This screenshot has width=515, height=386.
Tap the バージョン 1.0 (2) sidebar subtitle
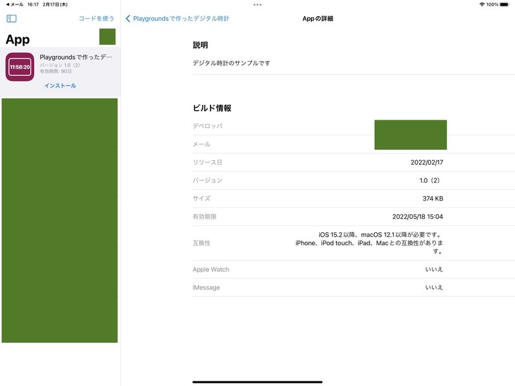(x=60, y=65)
